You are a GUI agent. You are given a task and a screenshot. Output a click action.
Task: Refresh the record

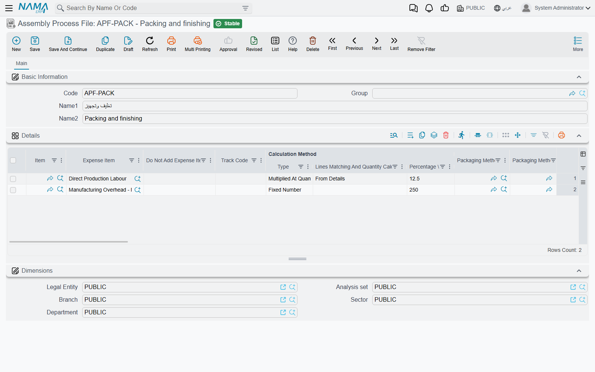click(x=150, y=44)
